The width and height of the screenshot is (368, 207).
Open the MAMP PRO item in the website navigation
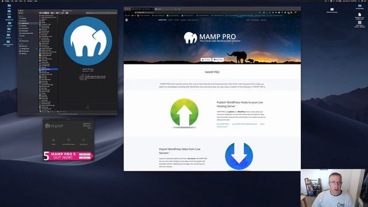(162, 20)
